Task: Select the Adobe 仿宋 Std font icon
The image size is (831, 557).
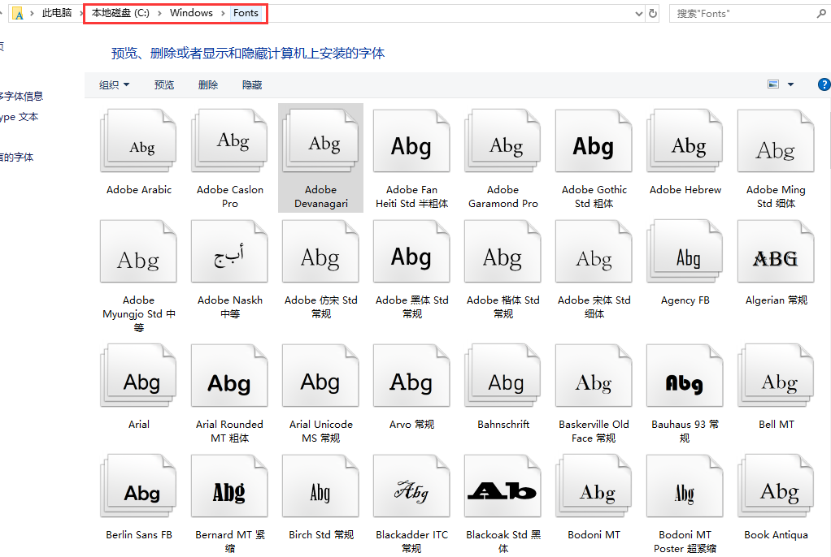Action: point(320,252)
